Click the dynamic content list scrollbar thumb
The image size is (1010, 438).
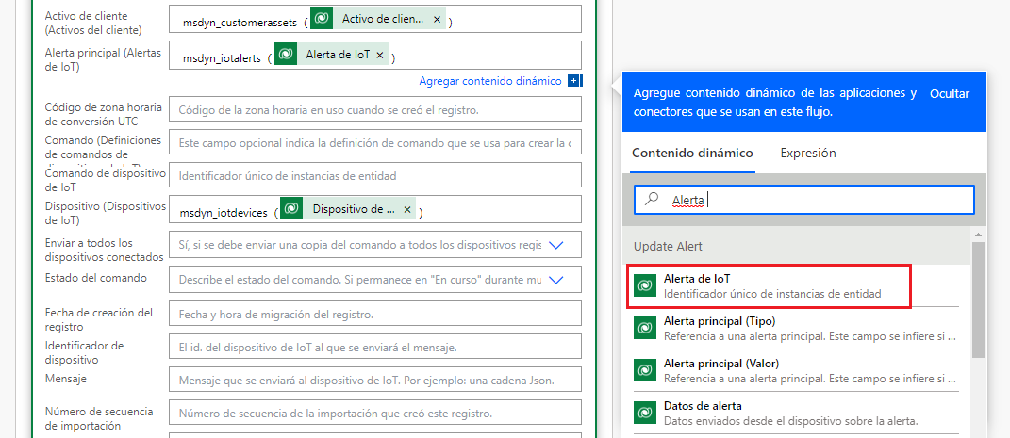979,300
